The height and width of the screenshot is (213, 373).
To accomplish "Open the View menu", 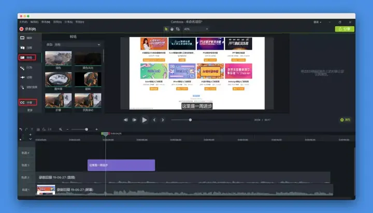I will [58, 22].
